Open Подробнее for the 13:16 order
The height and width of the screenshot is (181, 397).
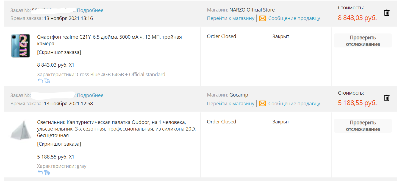(90, 10)
